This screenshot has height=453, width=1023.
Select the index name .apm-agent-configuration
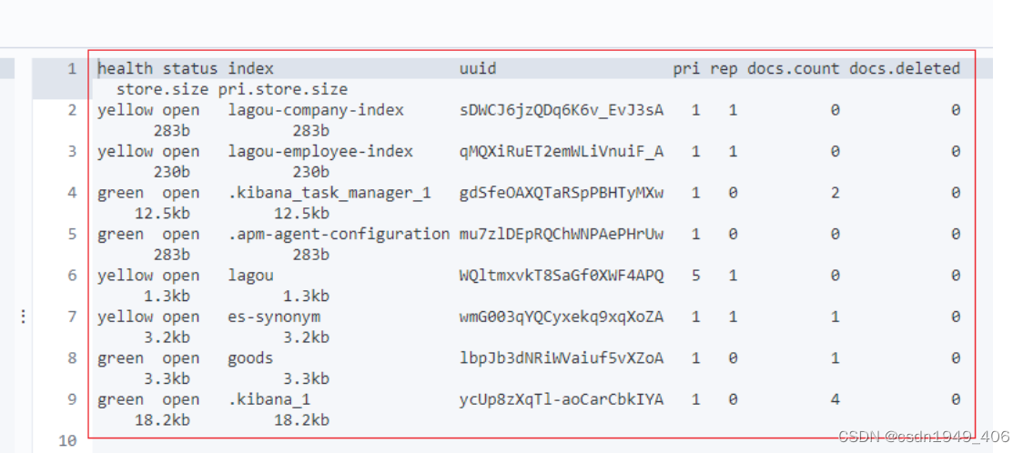coord(339,234)
